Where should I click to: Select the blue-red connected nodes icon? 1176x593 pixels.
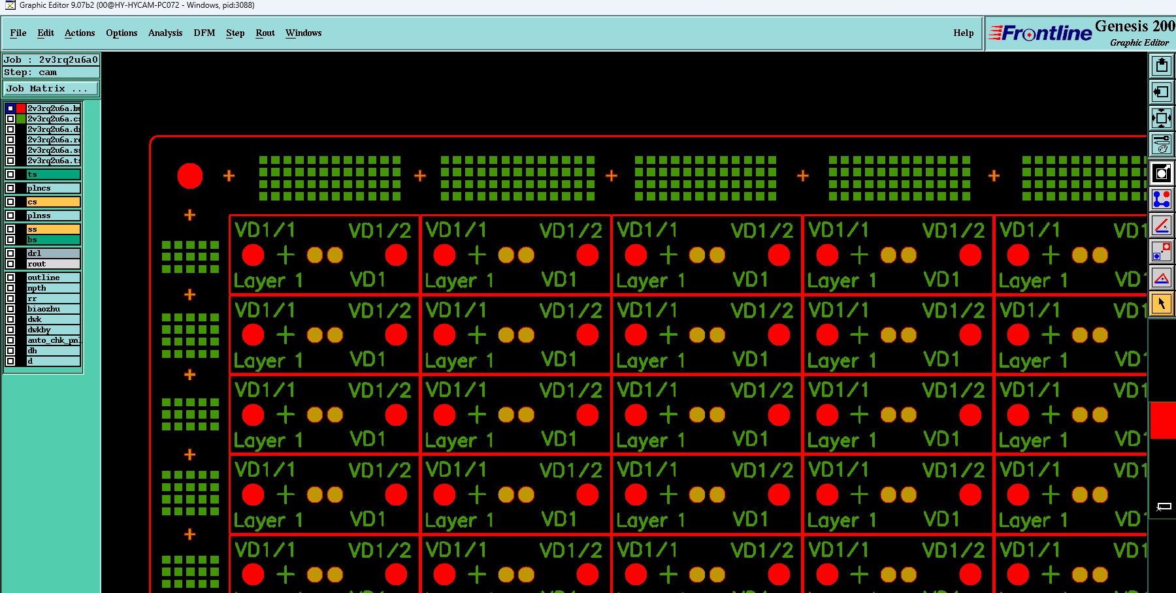coord(1161,199)
